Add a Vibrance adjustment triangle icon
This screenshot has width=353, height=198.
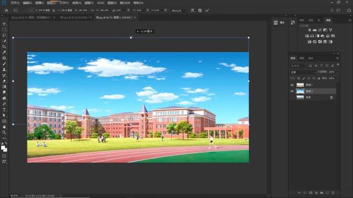330,30
